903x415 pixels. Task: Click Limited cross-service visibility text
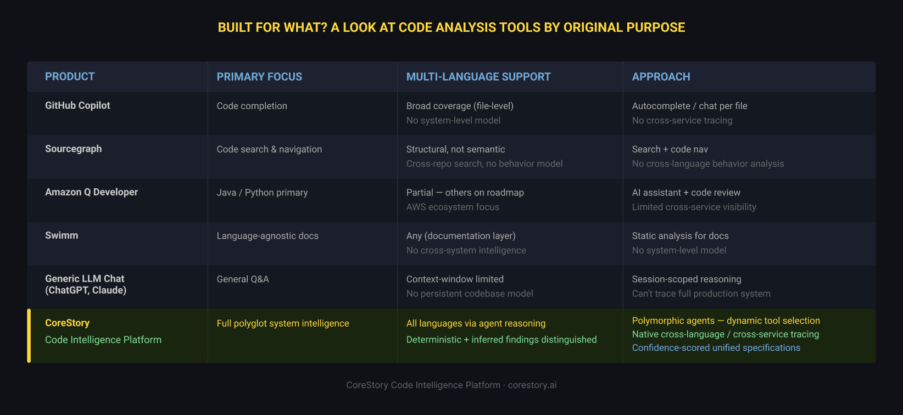(694, 207)
